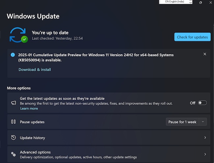Restore down the Settings window
The width and height of the screenshot is (214, 163).
click(x=201, y=3)
